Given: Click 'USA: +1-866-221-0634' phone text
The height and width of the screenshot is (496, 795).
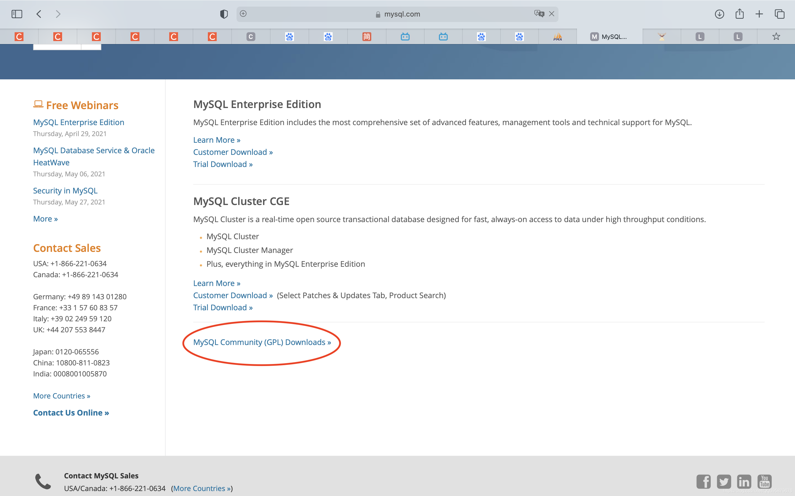Looking at the screenshot, I should pos(70,264).
